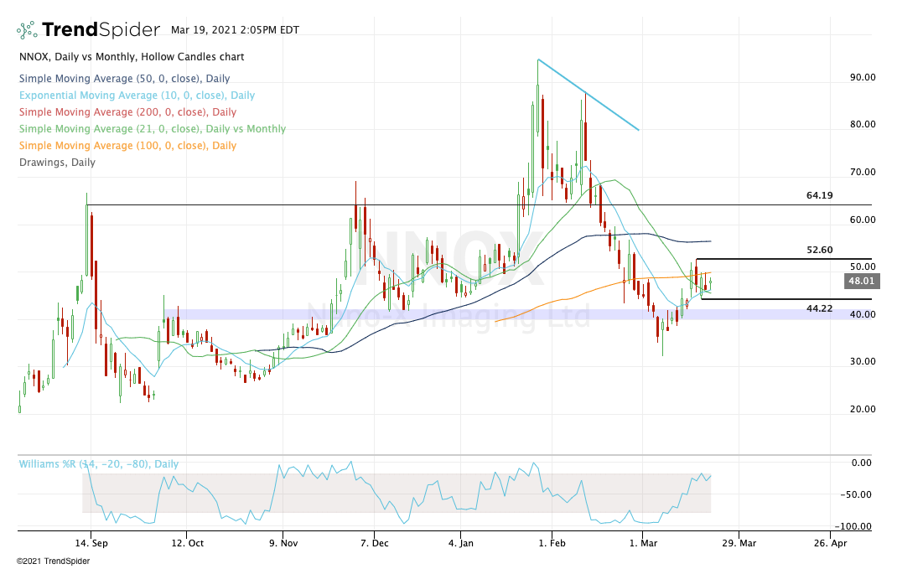Screen dimensions: 897x569
Task: Click the 30.00 price axis label
Action: coord(863,361)
